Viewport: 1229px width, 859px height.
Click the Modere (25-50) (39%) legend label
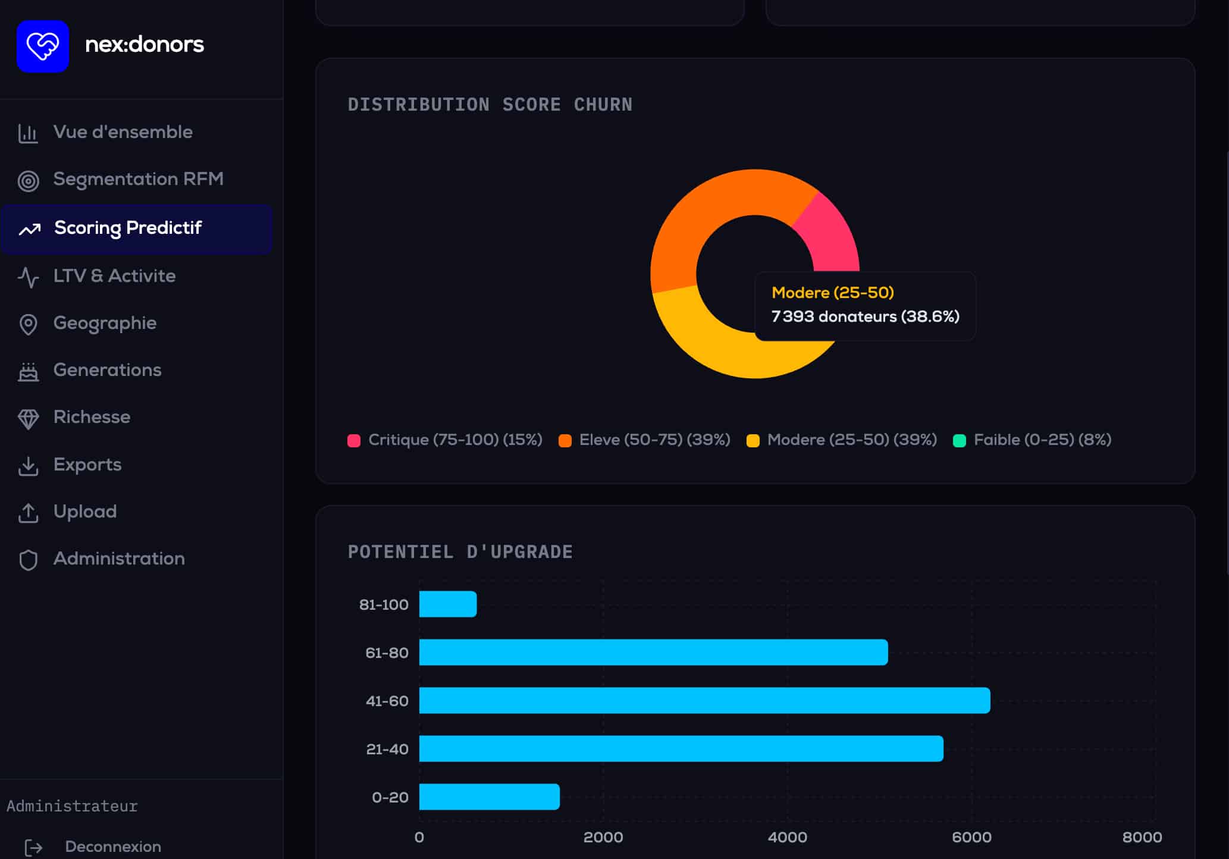tap(852, 440)
